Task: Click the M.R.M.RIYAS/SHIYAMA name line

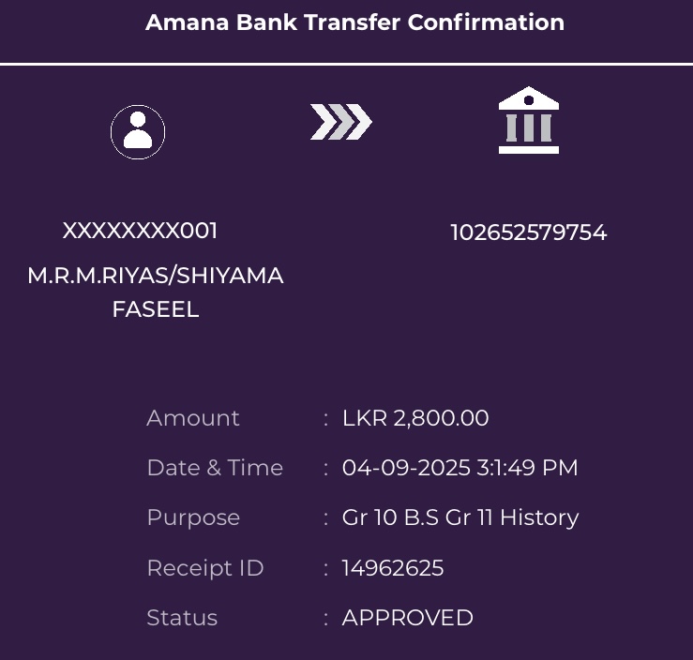Action: [x=156, y=276]
